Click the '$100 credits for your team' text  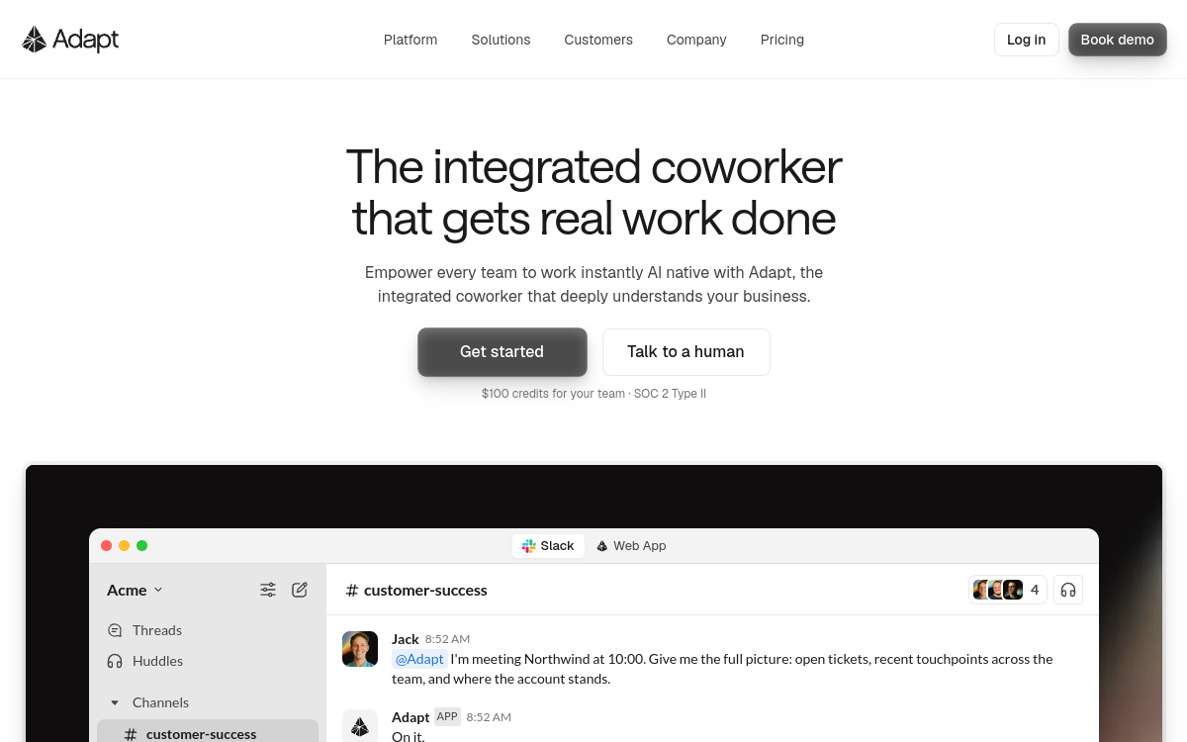coord(553,394)
